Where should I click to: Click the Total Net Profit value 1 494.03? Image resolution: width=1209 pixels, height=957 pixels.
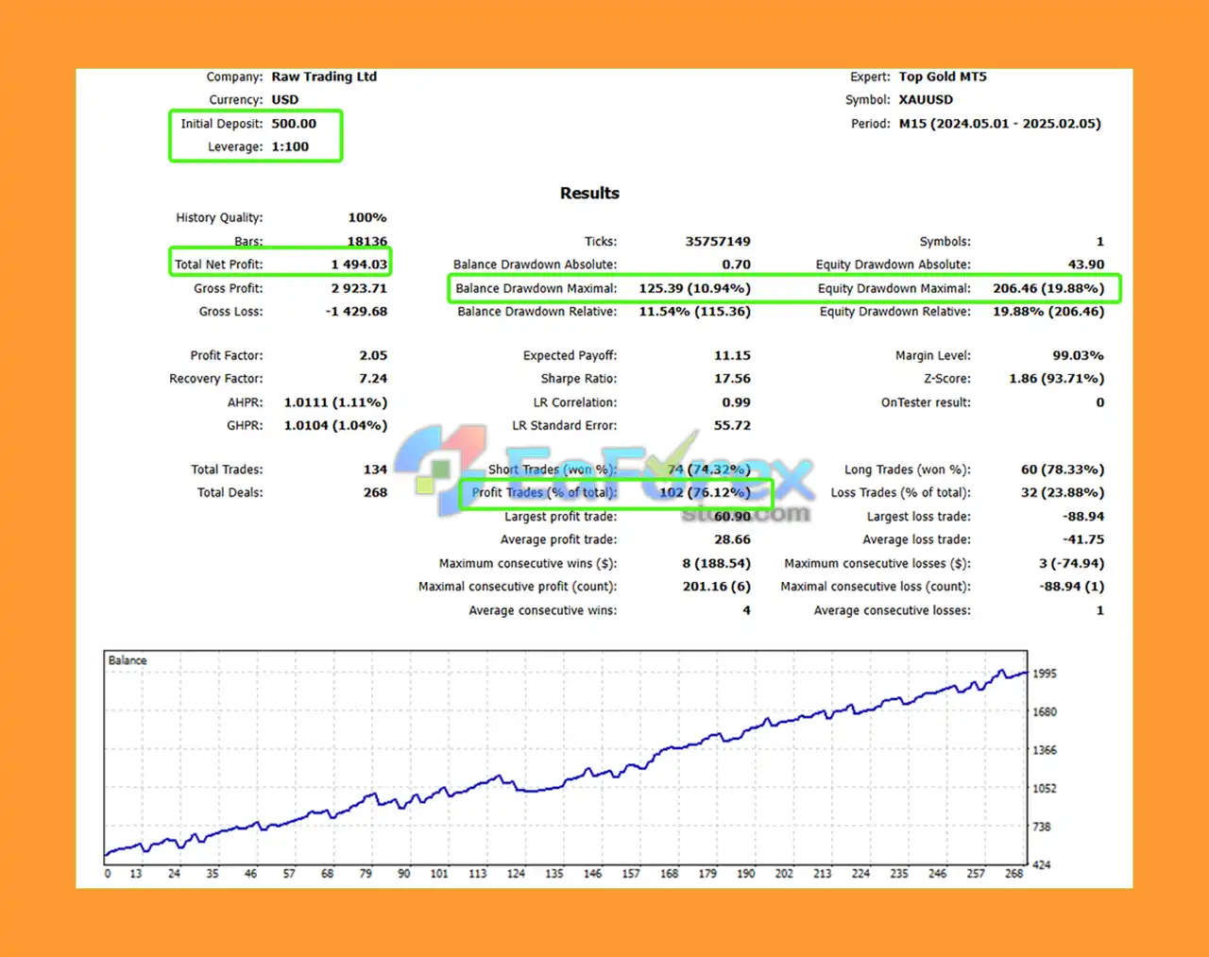(359, 265)
